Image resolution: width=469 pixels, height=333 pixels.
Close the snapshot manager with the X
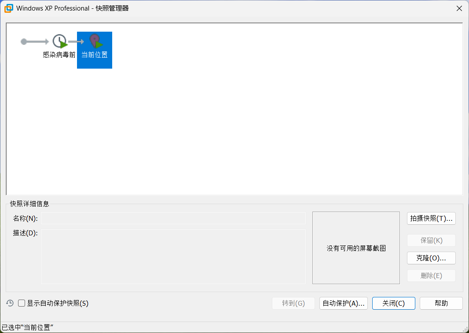click(459, 8)
